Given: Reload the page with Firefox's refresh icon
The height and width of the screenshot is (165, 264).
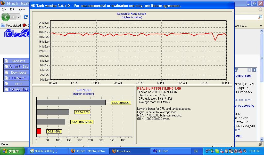Looking at the screenshot, I should pos(26,17).
